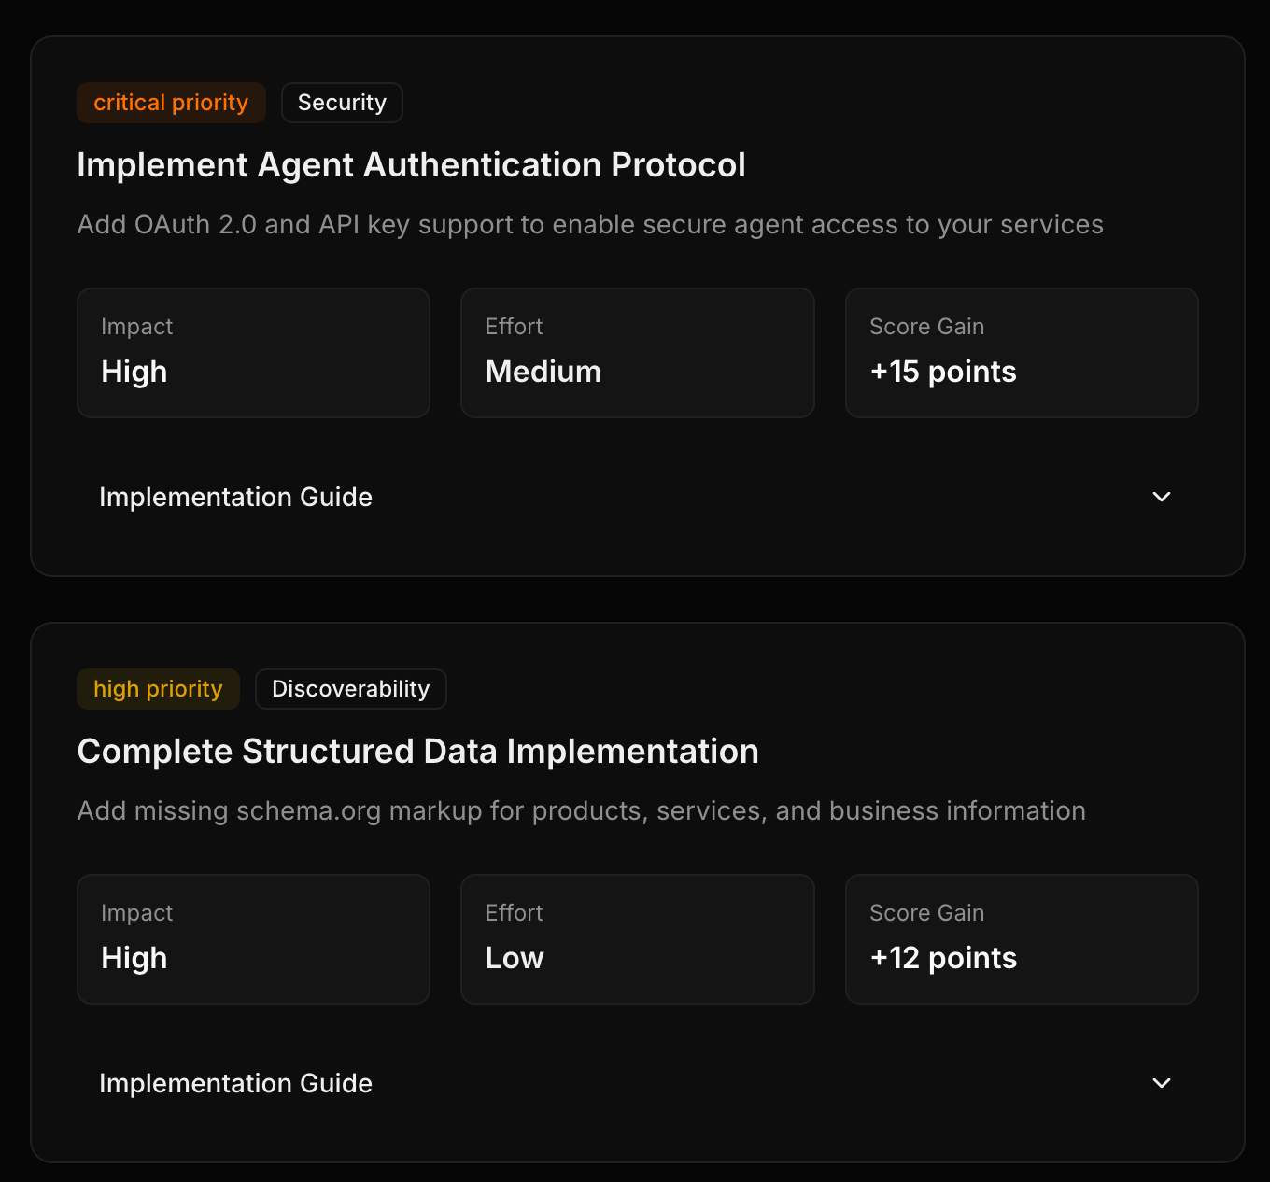Click the 'Medium' effort value

[543, 372]
